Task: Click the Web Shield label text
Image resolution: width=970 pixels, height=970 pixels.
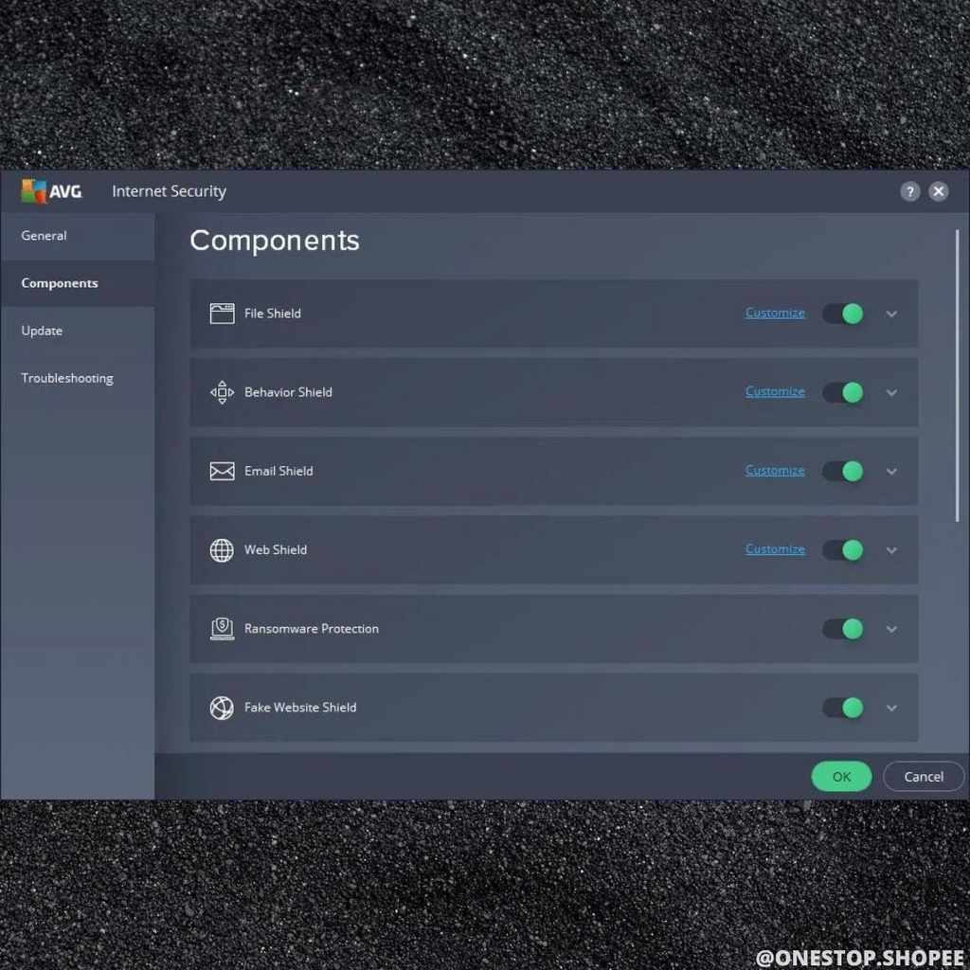Action: coord(276,550)
